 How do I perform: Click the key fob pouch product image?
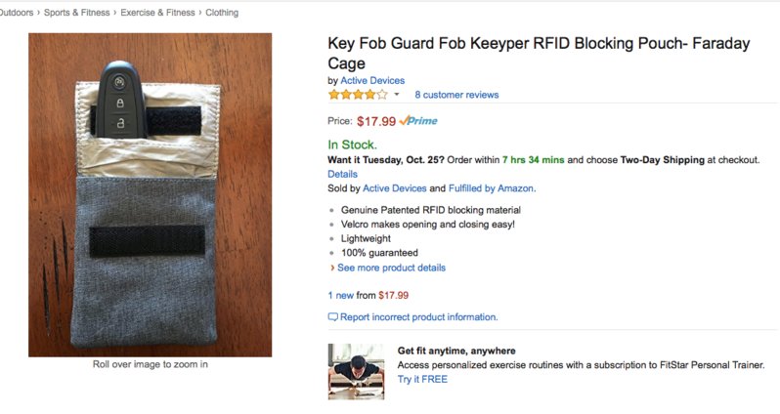point(151,195)
